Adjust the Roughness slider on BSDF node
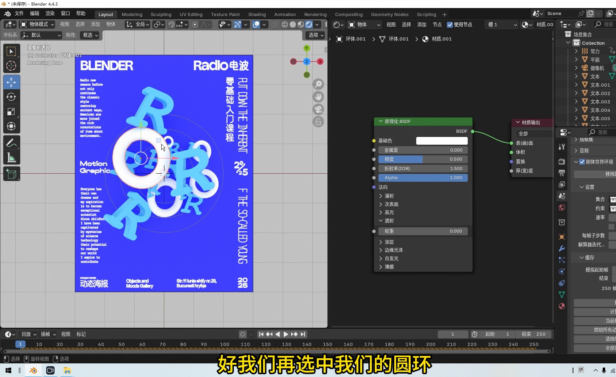 click(x=423, y=159)
